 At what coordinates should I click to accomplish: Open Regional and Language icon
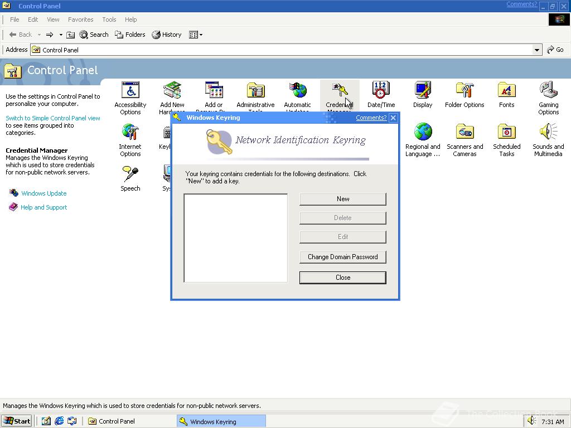[423, 140]
